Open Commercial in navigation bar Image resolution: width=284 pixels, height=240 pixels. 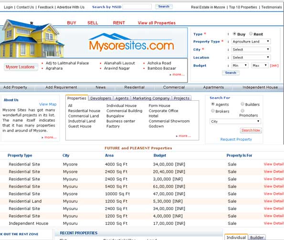click(174, 87)
